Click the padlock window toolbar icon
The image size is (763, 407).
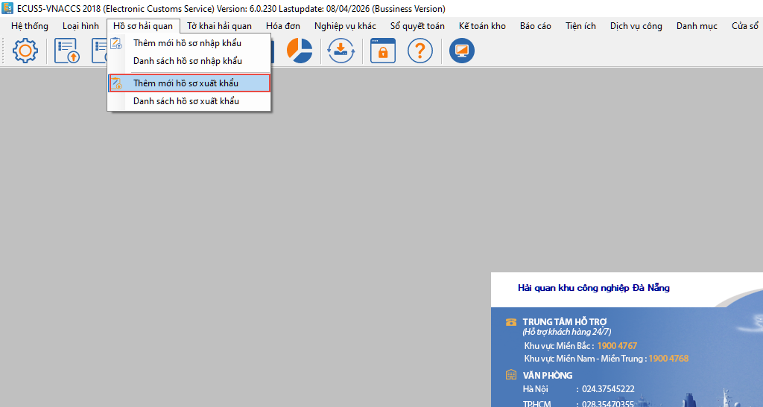pyautogui.click(x=383, y=51)
